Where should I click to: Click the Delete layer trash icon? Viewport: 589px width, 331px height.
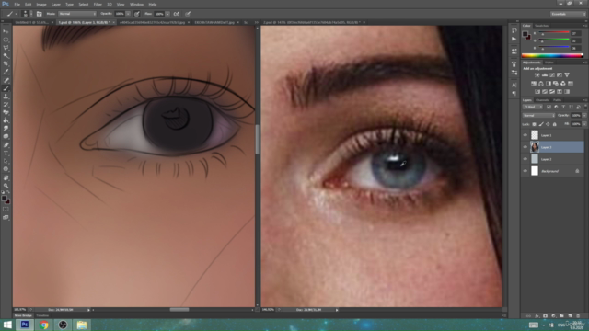[x=578, y=316]
